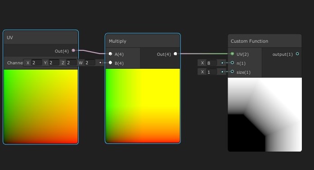Click the output(1) label on Custom Function
The width and height of the screenshot is (314, 170).
pyautogui.click(x=283, y=54)
